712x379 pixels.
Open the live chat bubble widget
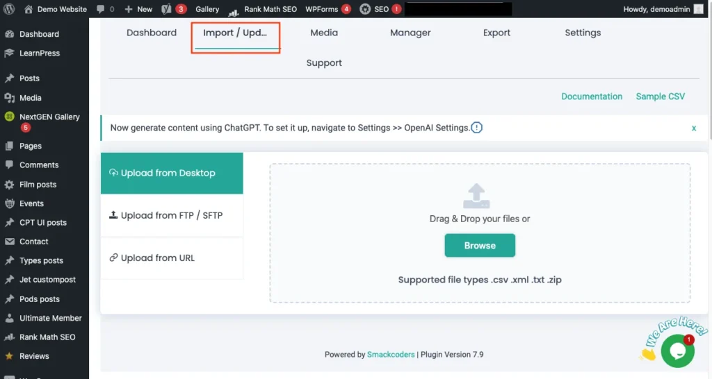pos(677,351)
